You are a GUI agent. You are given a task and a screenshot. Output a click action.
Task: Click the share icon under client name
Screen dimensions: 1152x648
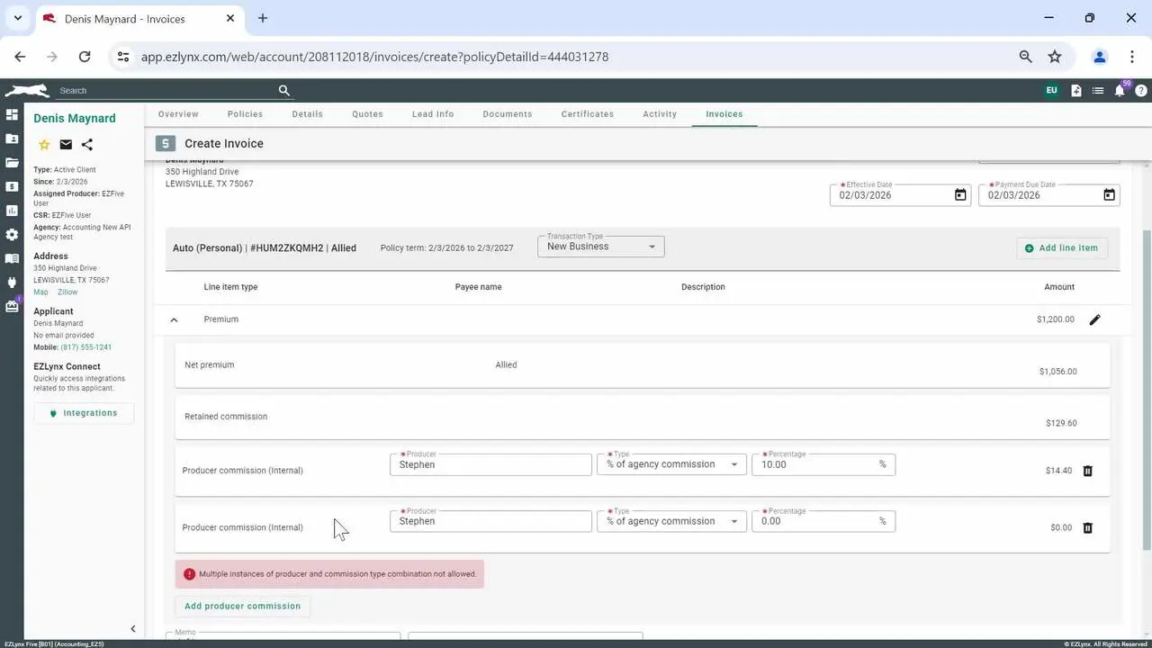click(x=87, y=145)
